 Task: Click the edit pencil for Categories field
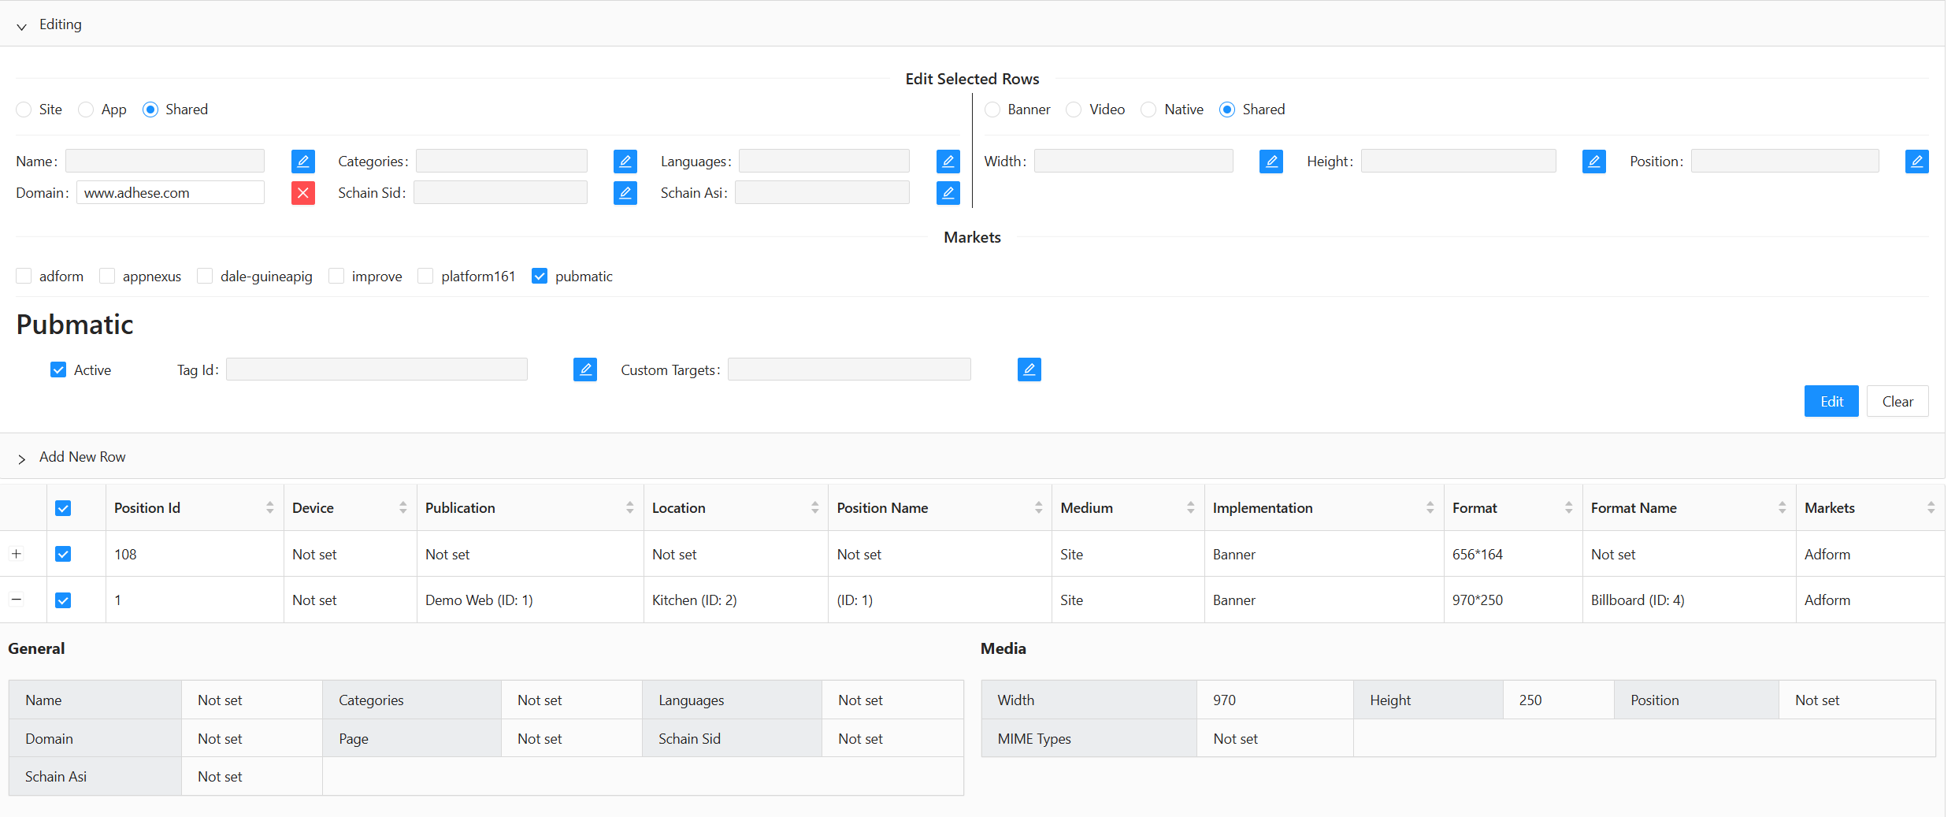click(x=625, y=162)
